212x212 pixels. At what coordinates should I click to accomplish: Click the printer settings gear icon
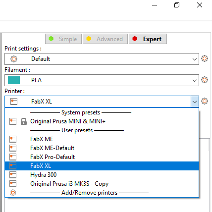[205, 101]
